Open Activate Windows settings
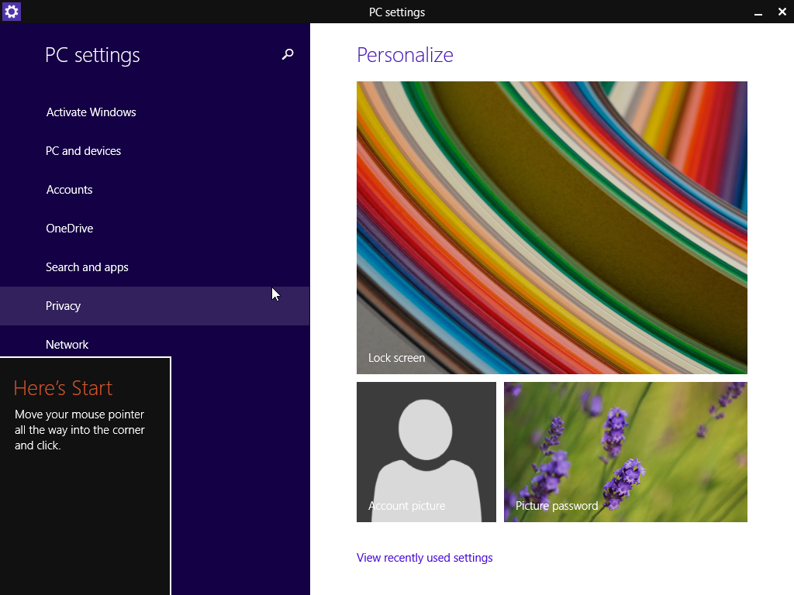 (x=91, y=112)
